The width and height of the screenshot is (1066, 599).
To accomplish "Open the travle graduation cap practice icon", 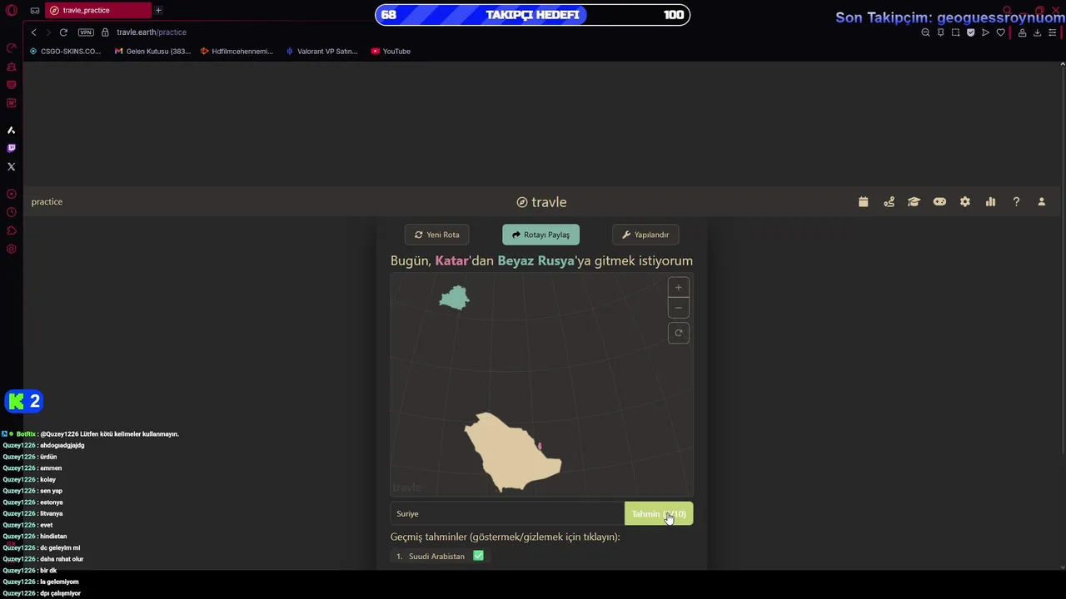I will pos(914,202).
